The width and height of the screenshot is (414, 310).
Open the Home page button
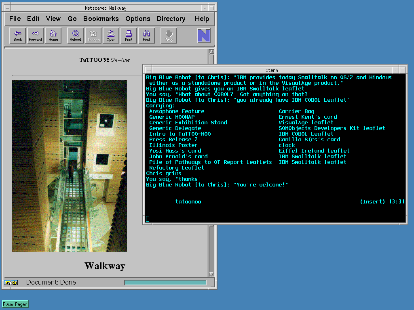click(53, 36)
